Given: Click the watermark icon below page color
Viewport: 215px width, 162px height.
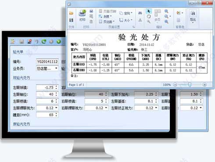Looking at the screenshot, I should (179, 20).
